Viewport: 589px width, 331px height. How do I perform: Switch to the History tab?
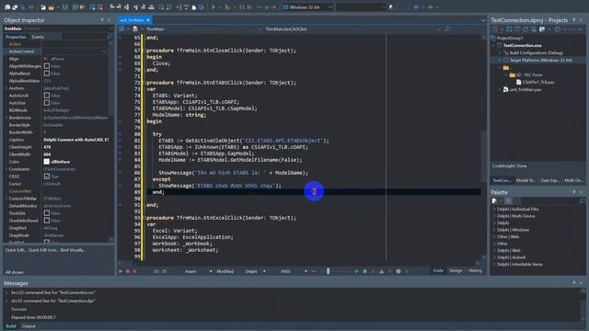[475, 270]
